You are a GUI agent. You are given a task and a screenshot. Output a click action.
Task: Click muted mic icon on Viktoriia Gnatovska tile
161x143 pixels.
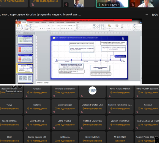[x=82, y=128]
